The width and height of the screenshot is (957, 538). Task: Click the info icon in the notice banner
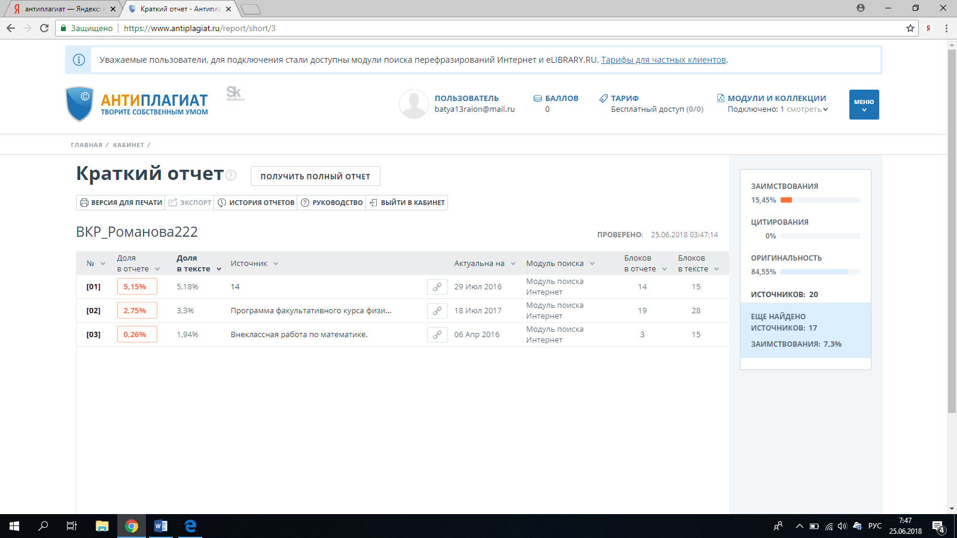[x=78, y=60]
